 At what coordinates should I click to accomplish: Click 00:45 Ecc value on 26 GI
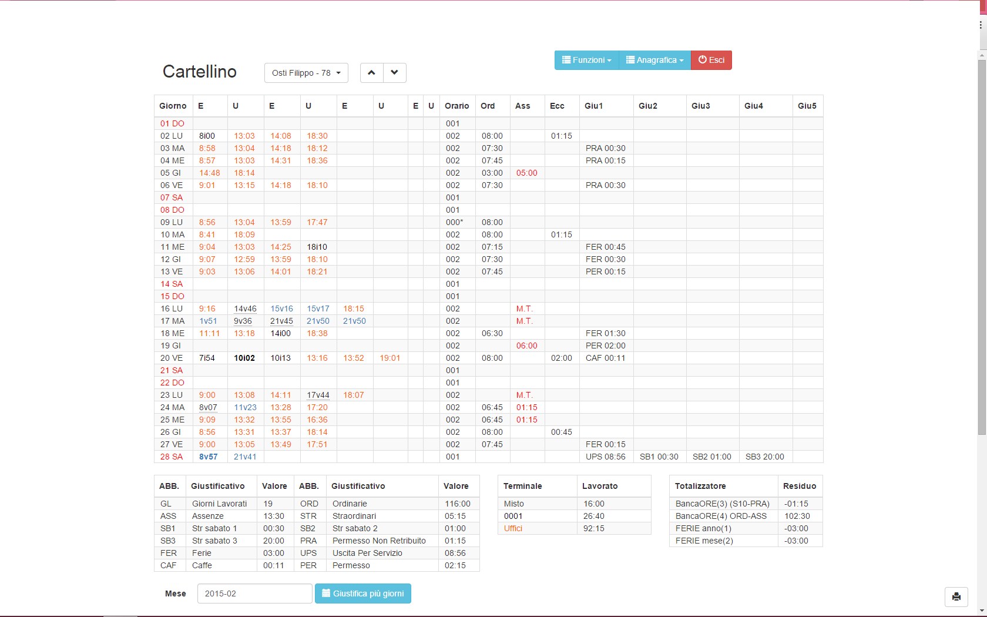click(x=562, y=432)
